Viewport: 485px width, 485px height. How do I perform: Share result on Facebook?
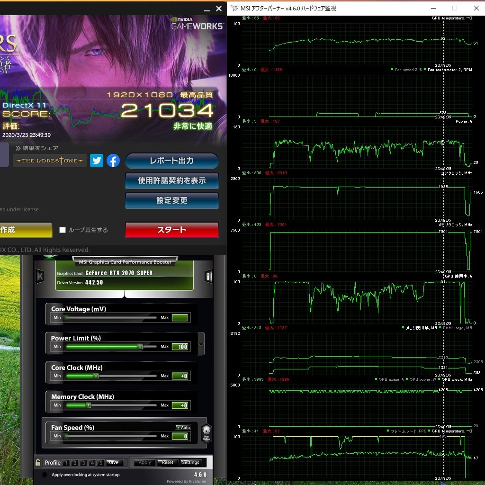pyautogui.click(x=113, y=161)
